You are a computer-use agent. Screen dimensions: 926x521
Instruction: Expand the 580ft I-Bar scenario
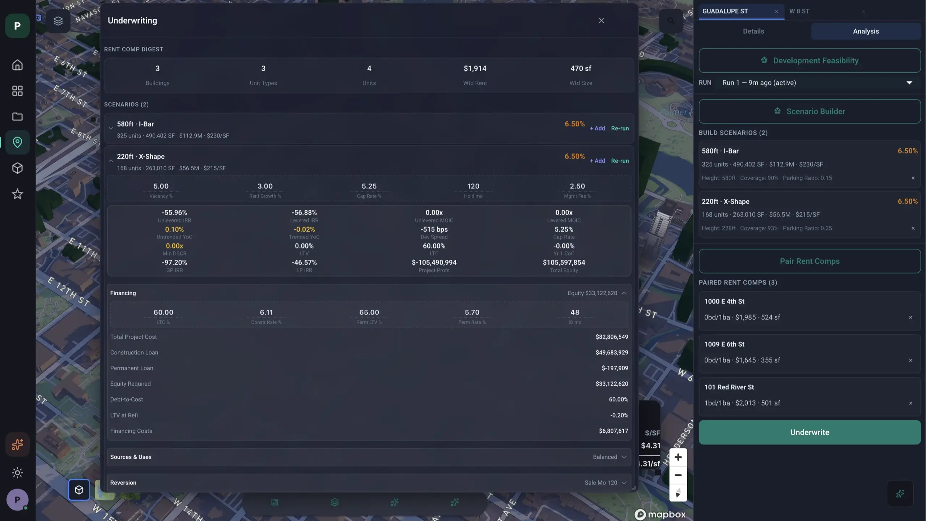(x=111, y=128)
